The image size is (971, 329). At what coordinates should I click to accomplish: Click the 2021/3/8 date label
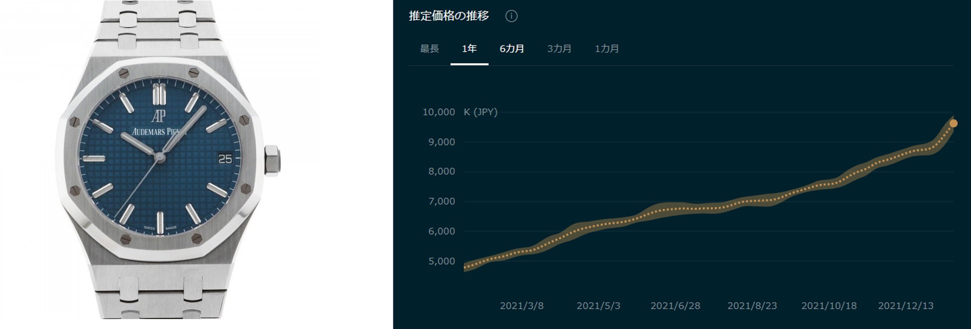coord(521,306)
